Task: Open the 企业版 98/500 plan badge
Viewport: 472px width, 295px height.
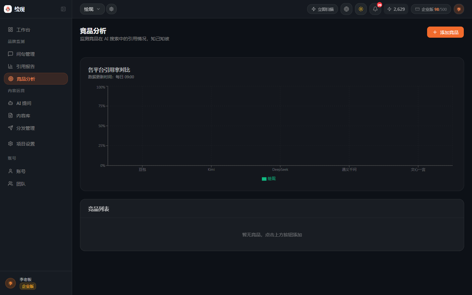Action: [431, 9]
